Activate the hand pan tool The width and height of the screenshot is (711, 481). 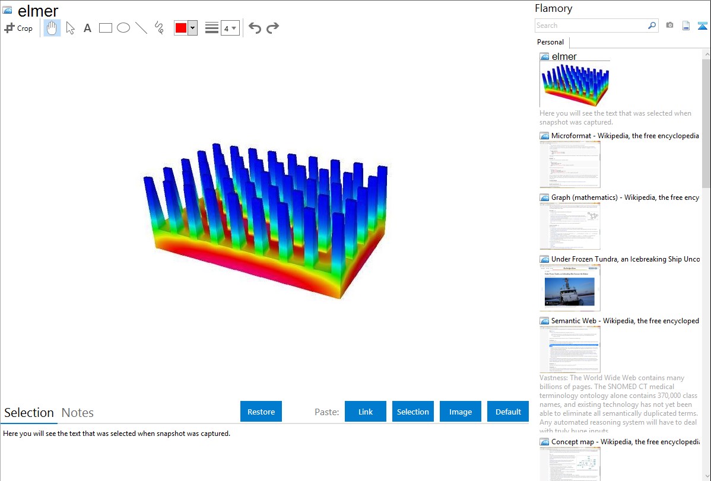(52, 28)
